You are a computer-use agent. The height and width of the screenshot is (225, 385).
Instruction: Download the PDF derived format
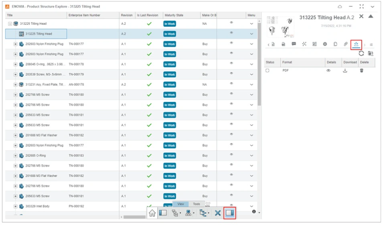345,71
